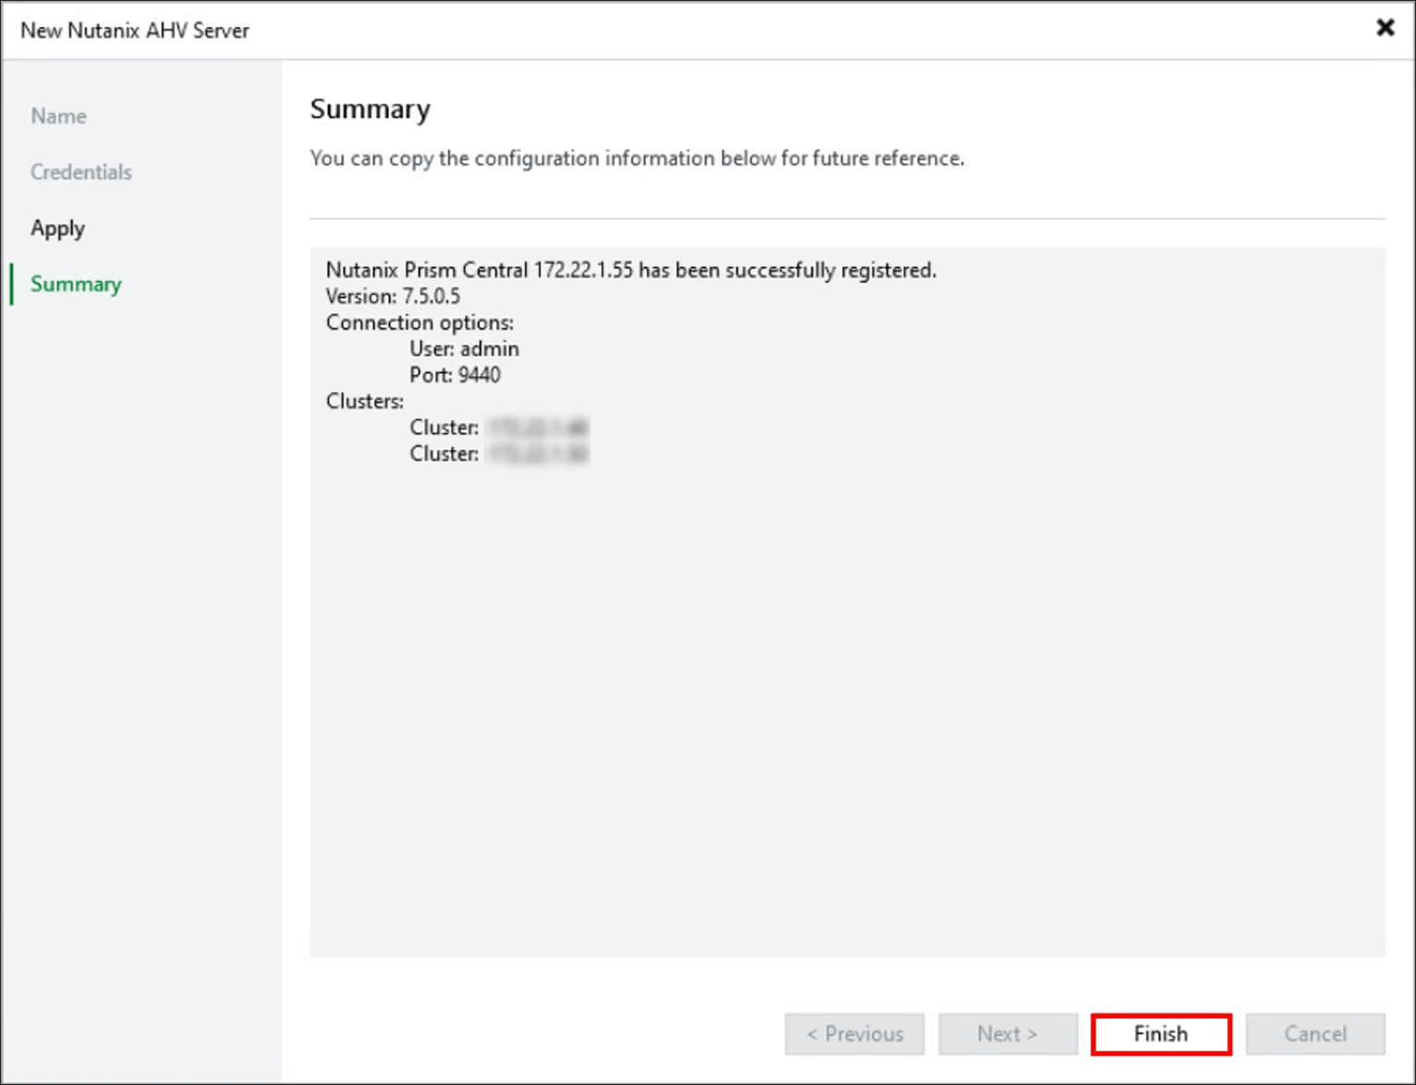Click the Port: 9440 entry
1416x1085 pixels.
(x=455, y=375)
